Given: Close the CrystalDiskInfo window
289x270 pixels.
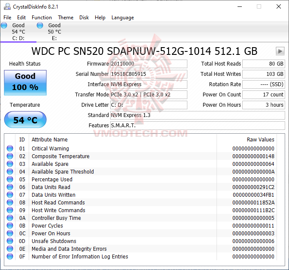Looking at the screenshot, I should pos(279,6).
